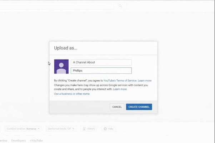
Task: Click the last name field containing 'Phillips'
Action: click(101, 71)
